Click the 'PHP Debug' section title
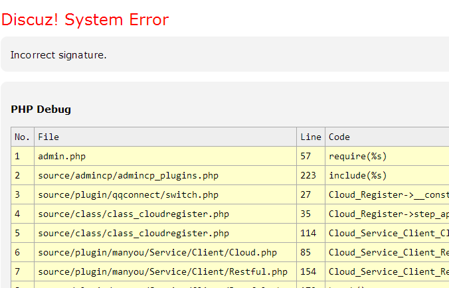 tap(41, 109)
